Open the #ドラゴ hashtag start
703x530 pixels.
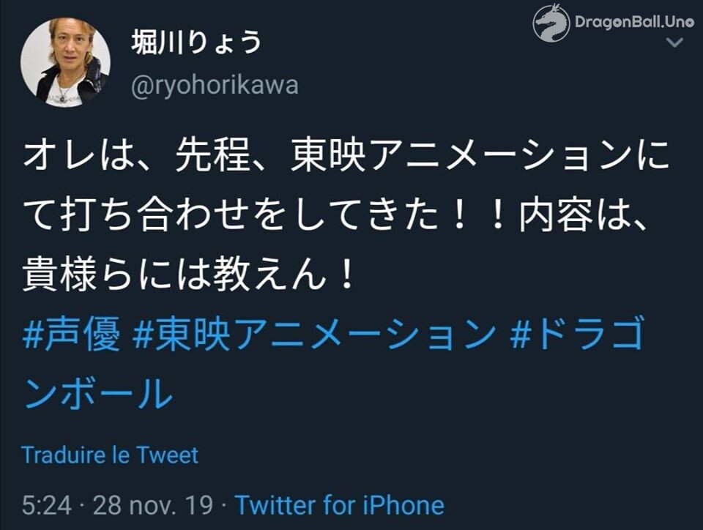(x=578, y=333)
